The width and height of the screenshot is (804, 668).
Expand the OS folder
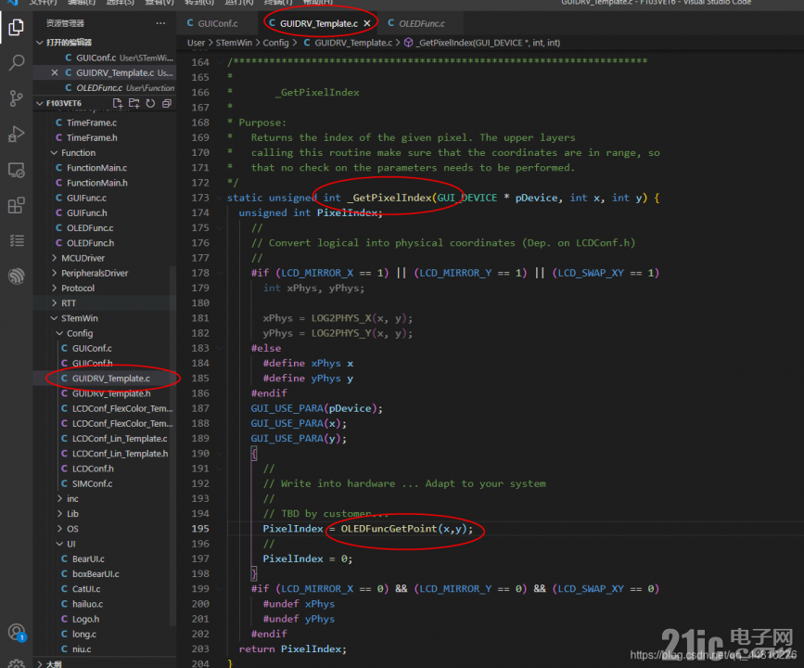coord(60,529)
